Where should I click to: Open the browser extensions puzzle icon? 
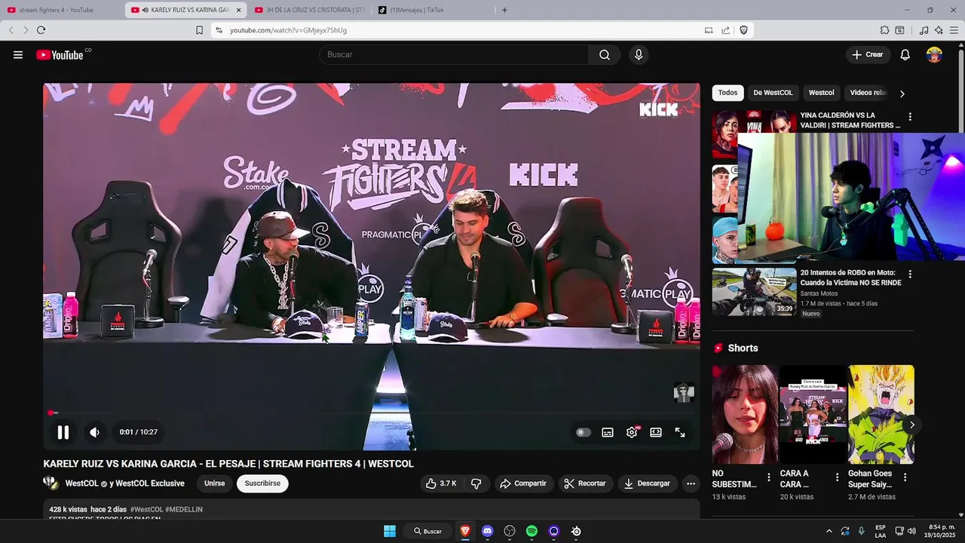(x=884, y=30)
